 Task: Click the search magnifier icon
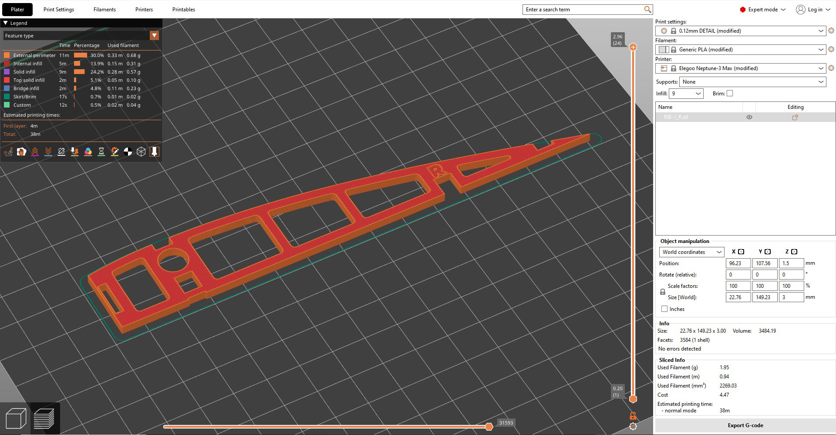[x=647, y=10]
